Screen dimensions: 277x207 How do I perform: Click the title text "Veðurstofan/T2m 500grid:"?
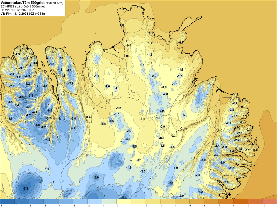click(23, 3)
